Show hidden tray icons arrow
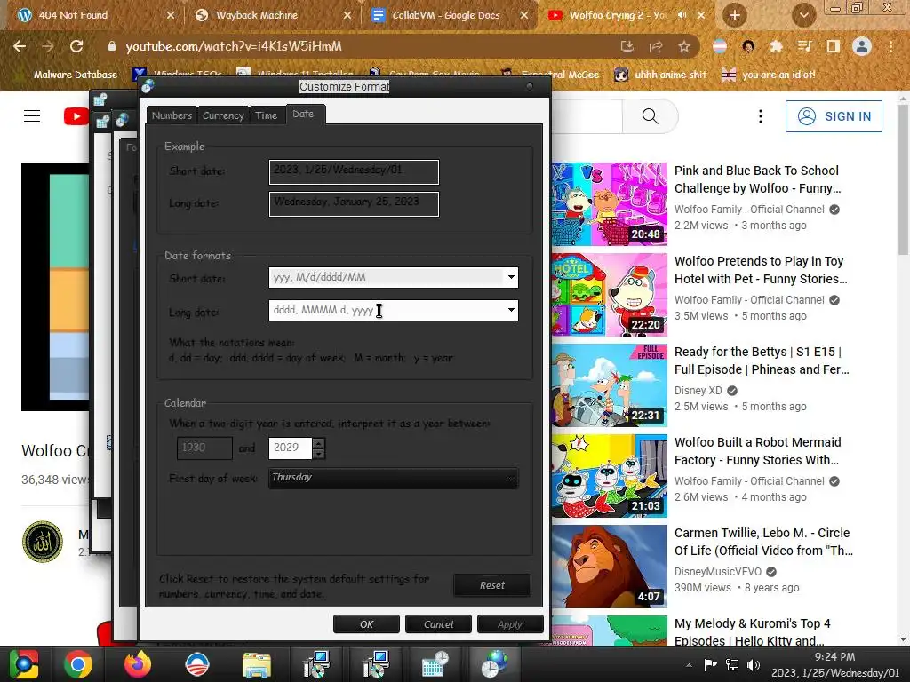Screen dimensions: 910x682 coord(689,665)
